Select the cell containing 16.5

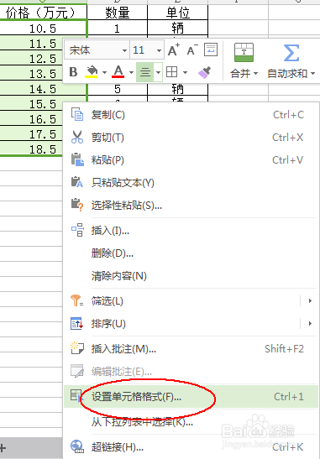[x=31, y=119]
